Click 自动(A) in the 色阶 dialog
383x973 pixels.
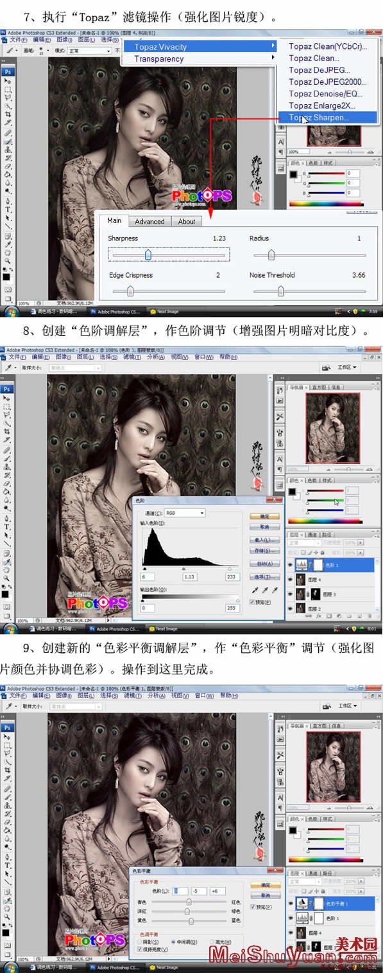[264, 564]
